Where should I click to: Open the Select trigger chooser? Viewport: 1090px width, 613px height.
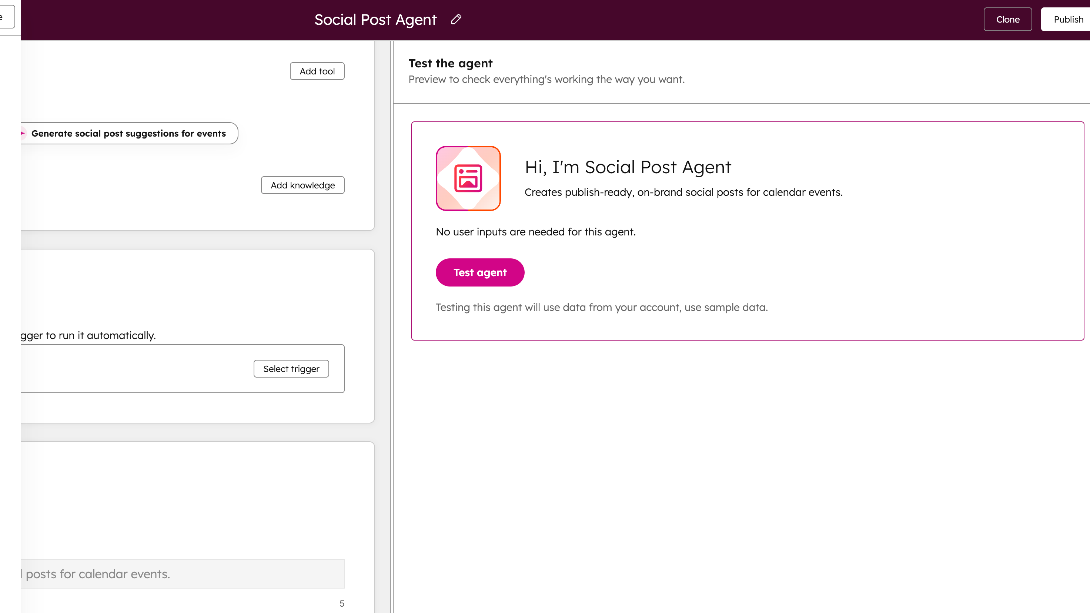(x=291, y=369)
